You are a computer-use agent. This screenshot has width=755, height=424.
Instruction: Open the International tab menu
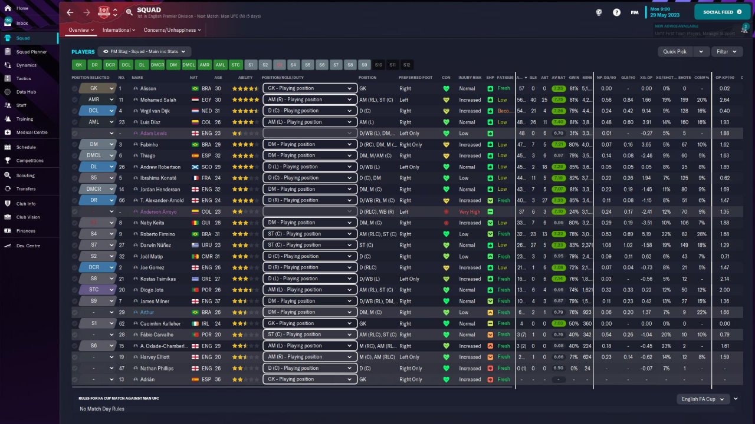(x=119, y=30)
